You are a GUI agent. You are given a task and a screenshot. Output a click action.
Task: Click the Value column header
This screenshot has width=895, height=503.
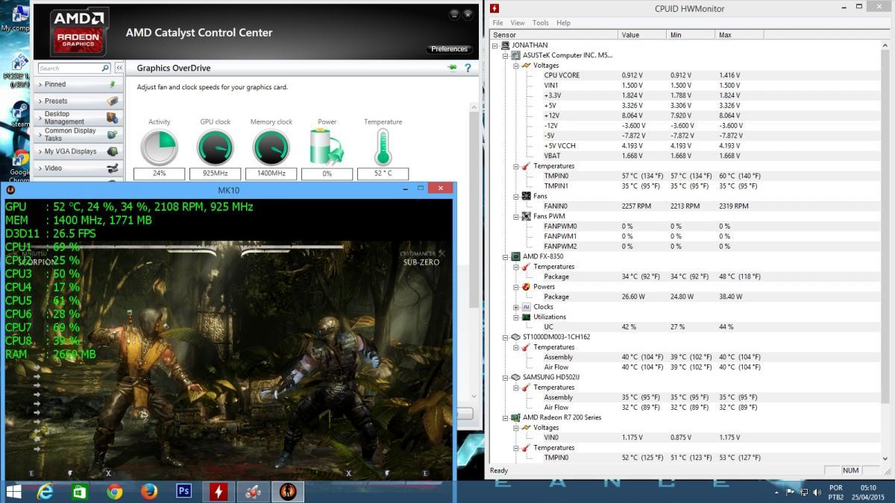pyautogui.click(x=642, y=35)
